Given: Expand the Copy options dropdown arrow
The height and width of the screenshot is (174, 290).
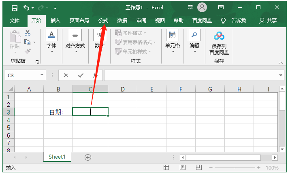Looking at the screenshot, I should pyautogui.click(x=34, y=42).
